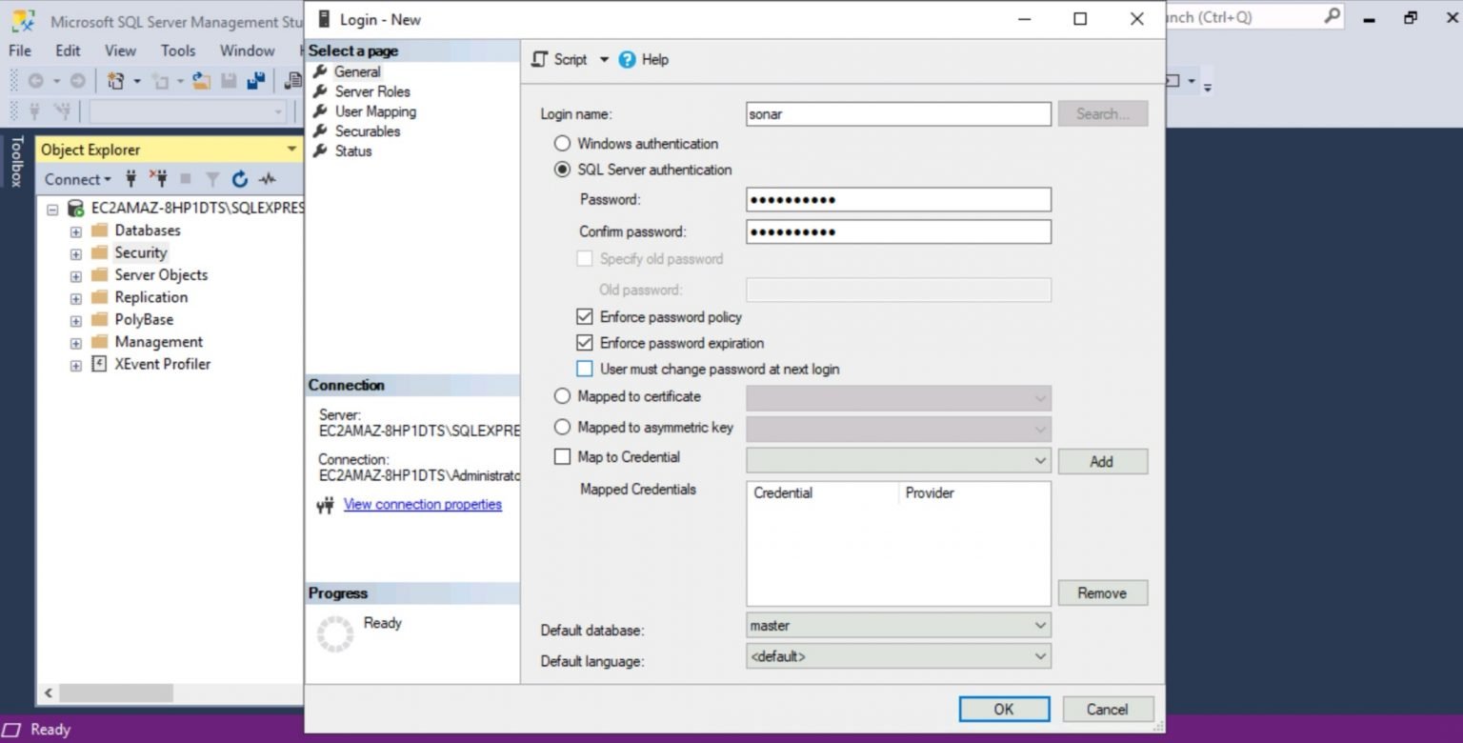Click inside the Login name input field

click(x=896, y=113)
